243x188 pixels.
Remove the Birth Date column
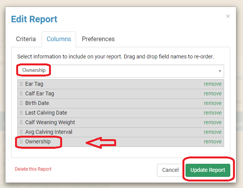tap(213, 103)
